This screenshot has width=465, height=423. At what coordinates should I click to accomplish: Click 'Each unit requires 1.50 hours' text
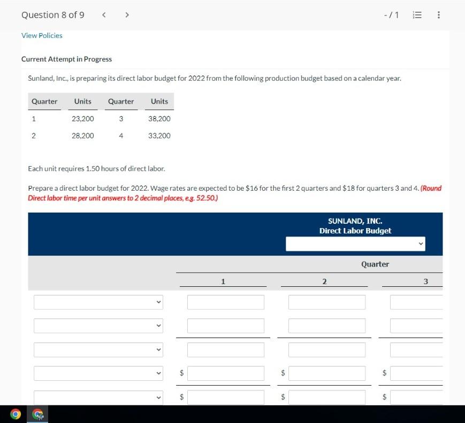[x=96, y=169]
